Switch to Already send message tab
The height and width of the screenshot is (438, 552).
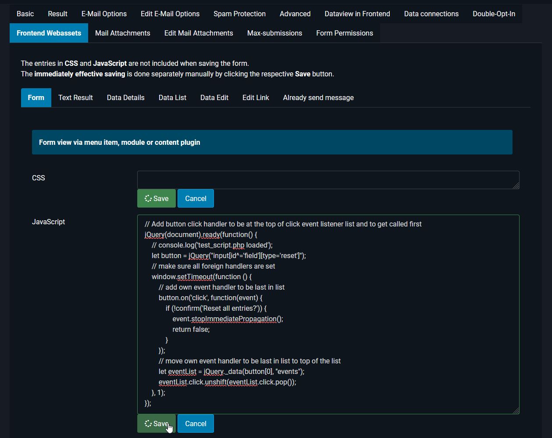pyautogui.click(x=318, y=97)
